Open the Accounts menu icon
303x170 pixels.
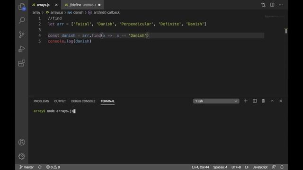[22, 142]
